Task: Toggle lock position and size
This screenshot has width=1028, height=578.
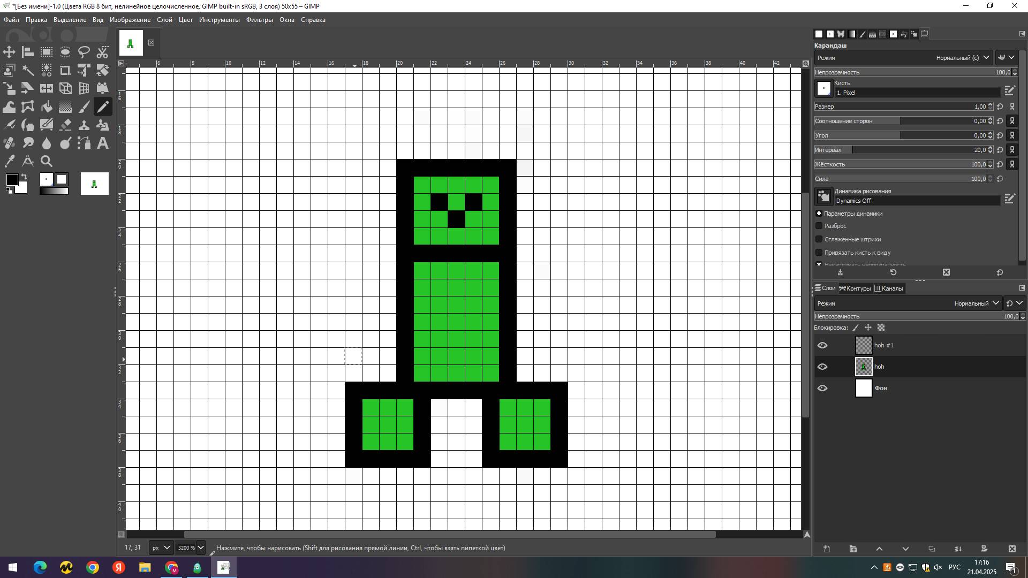Action: [868, 328]
